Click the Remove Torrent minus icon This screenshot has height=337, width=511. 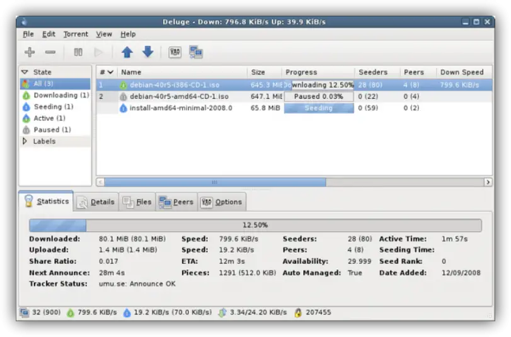tap(50, 52)
